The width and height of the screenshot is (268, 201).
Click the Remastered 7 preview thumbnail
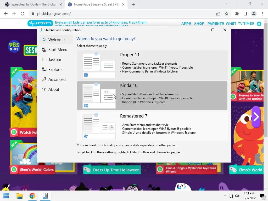pyautogui.click(x=99, y=126)
